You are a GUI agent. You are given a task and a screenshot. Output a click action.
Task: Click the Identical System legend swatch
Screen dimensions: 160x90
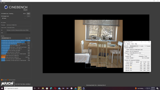pos(8,80)
